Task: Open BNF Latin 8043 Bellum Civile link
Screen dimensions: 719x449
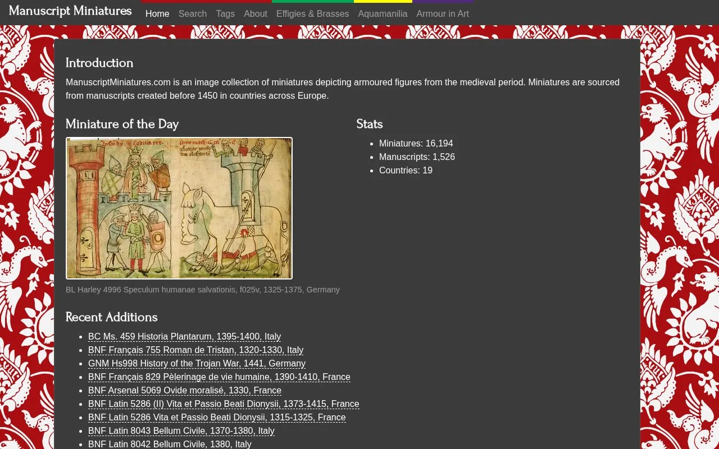Action: coord(181,431)
